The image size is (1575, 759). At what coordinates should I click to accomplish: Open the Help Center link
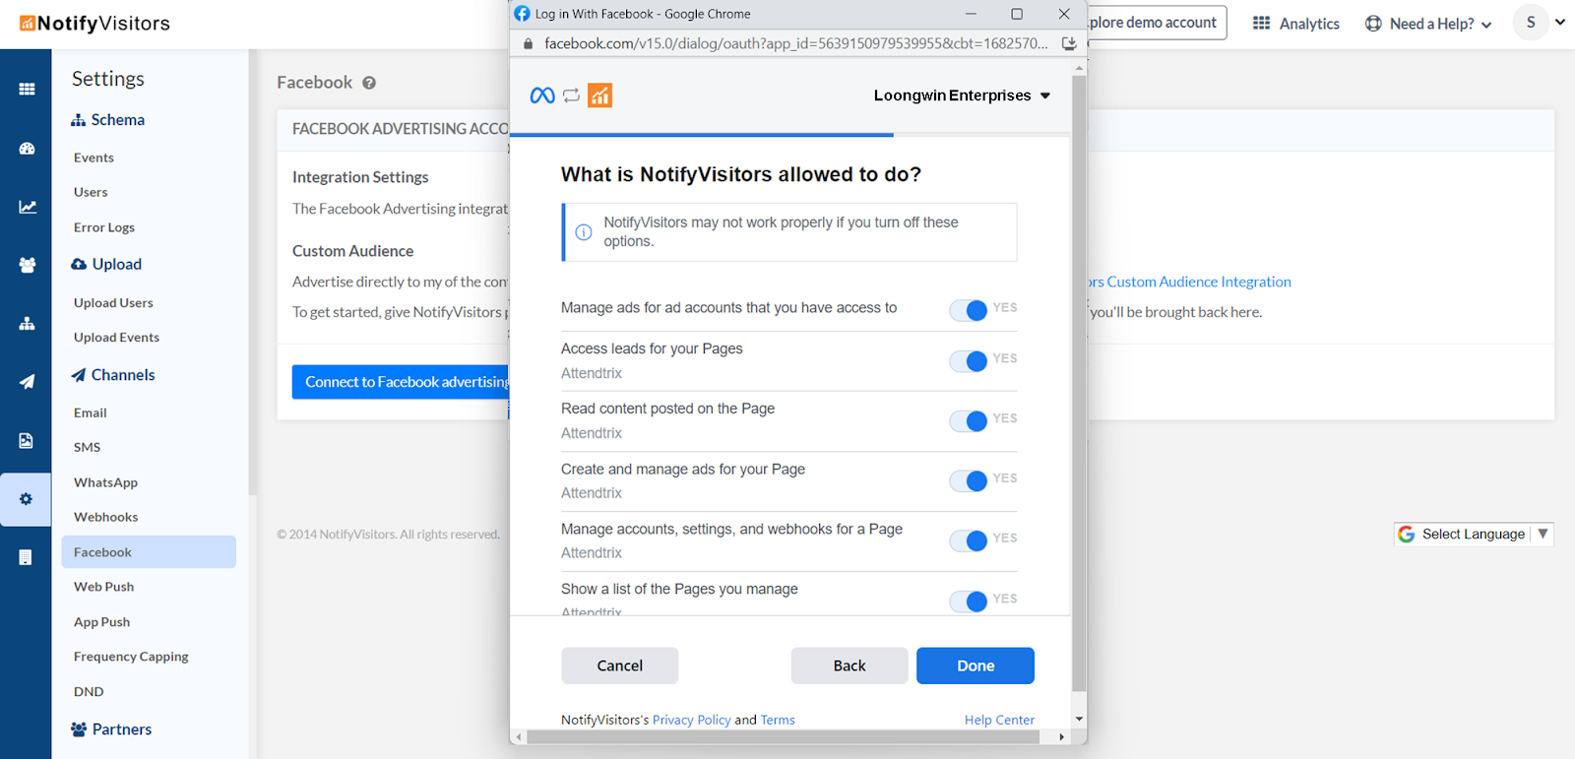tap(999, 720)
